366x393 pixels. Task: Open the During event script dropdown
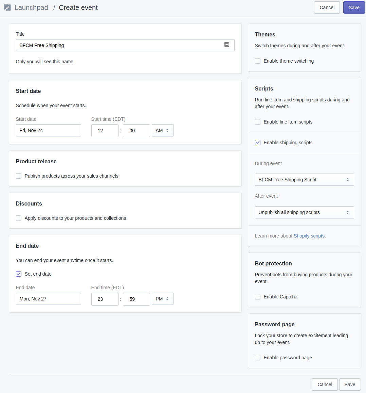point(304,180)
